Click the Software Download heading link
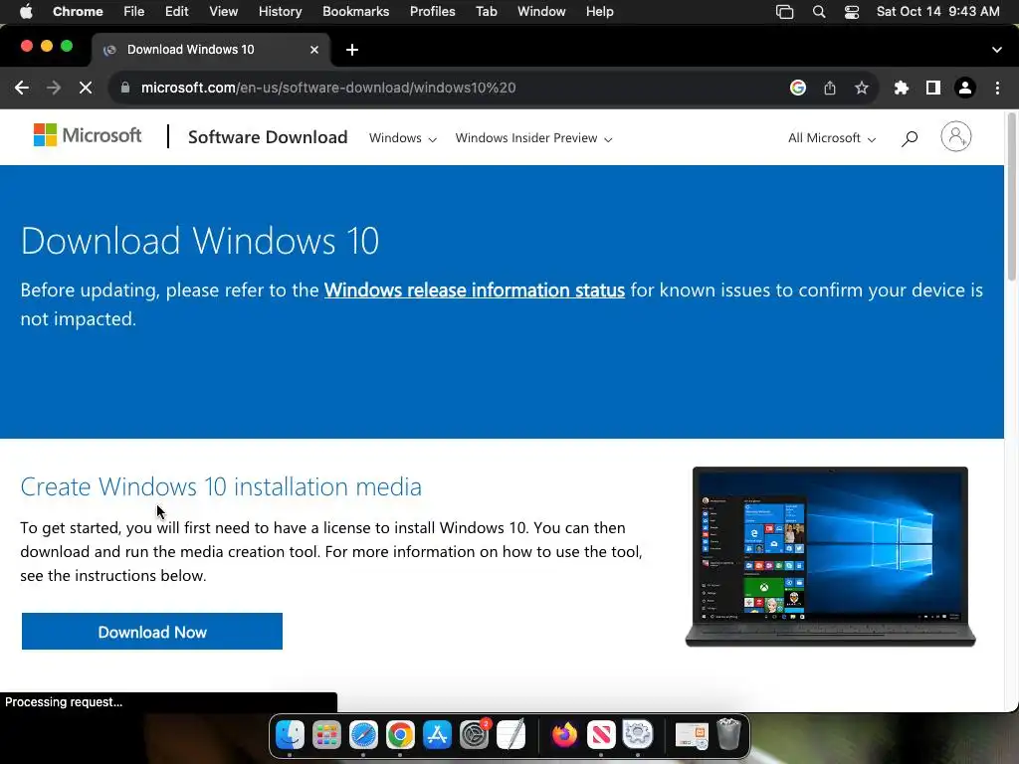Viewport: 1019px width, 764px height. pyautogui.click(x=268, y=137)
